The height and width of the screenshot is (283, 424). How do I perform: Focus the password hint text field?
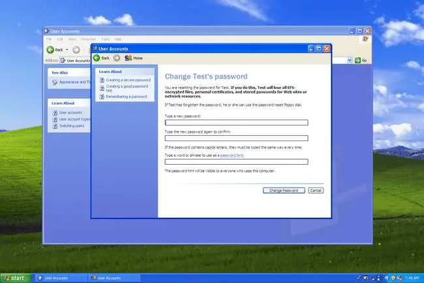pyautogui.click(x=236, y=161)
